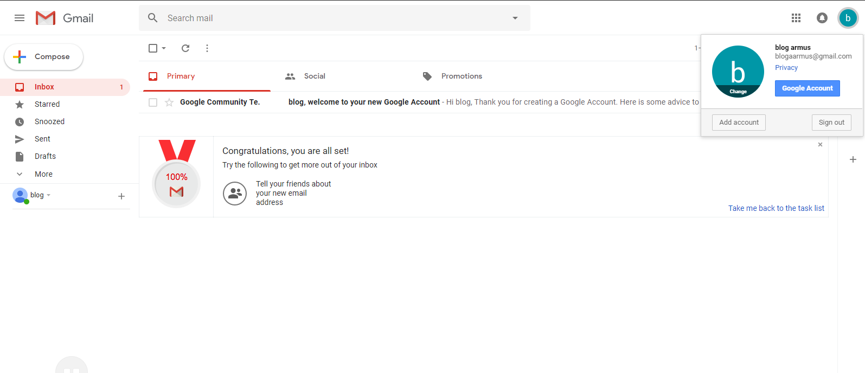Refresh the inbox
Viewport: 865px width, 373px height.
tap(185, 48)
